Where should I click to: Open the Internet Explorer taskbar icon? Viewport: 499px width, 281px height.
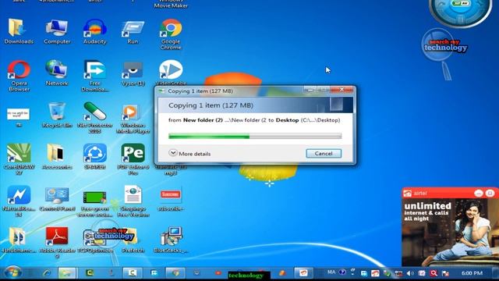coord(47,273)
